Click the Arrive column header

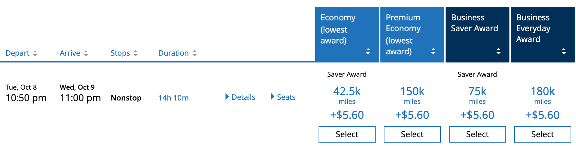70,53
